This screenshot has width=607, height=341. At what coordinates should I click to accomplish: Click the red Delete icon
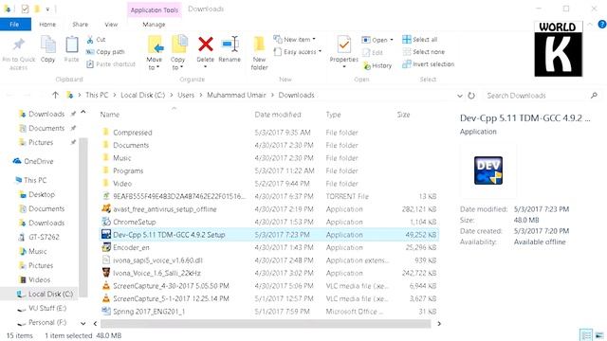[205, 45]
